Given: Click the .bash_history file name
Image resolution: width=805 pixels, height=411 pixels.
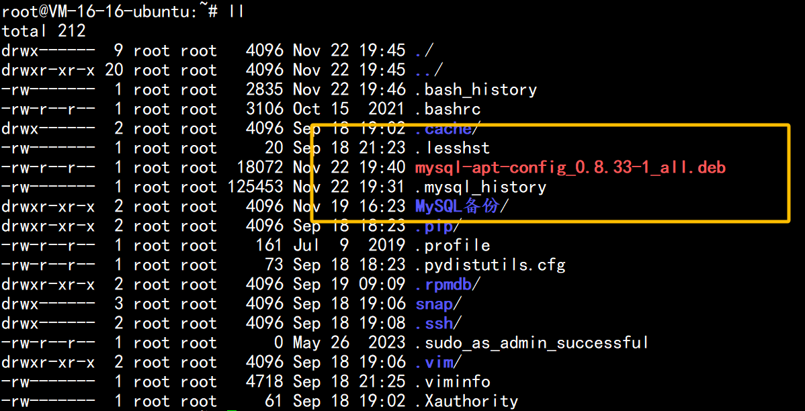Looking at the screenshot, I should (x=476, y=90).
